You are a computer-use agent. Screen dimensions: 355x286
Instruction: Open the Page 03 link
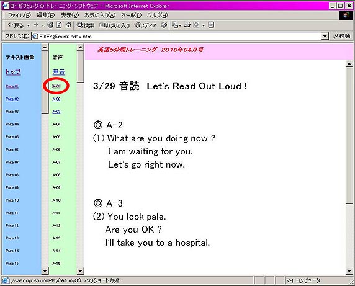tap(12, 112)
